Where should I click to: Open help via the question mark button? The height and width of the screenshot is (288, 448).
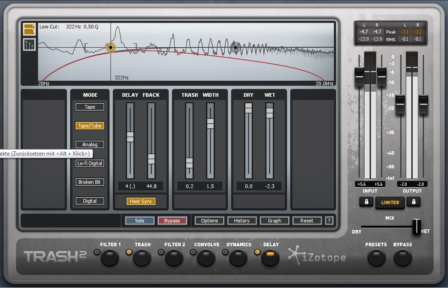tap(329, 221)
